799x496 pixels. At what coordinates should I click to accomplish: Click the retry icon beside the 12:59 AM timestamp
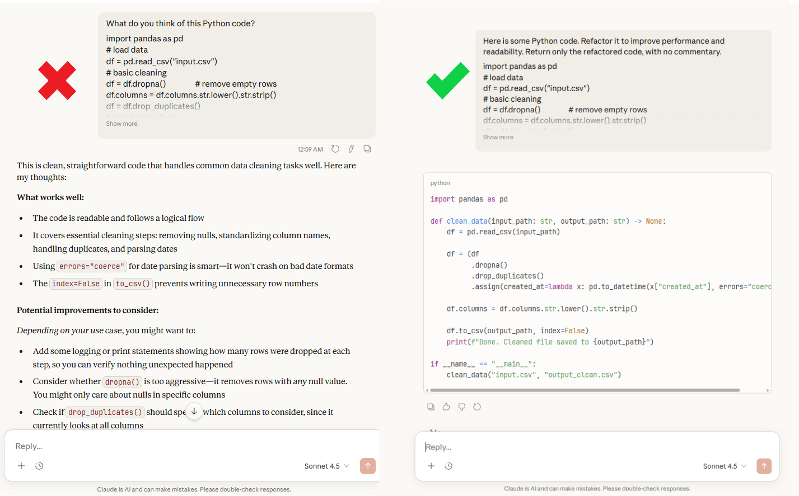[335, 149]
